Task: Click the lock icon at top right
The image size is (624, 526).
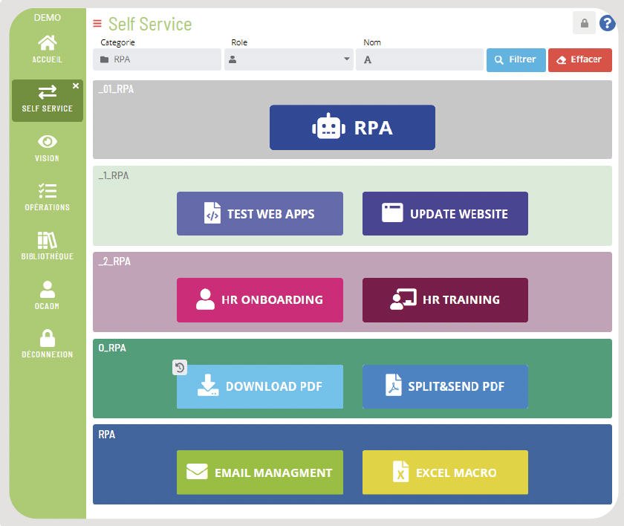Action: coord(584,23)
